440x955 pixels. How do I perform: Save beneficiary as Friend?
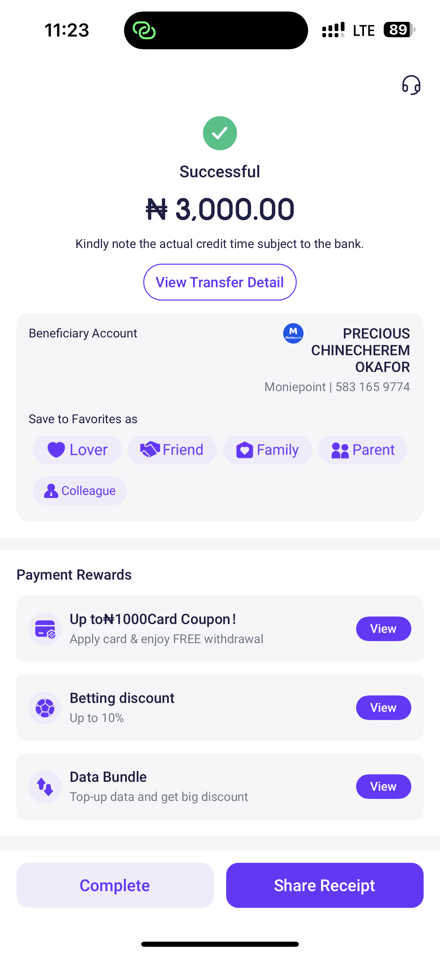(172, 450)
